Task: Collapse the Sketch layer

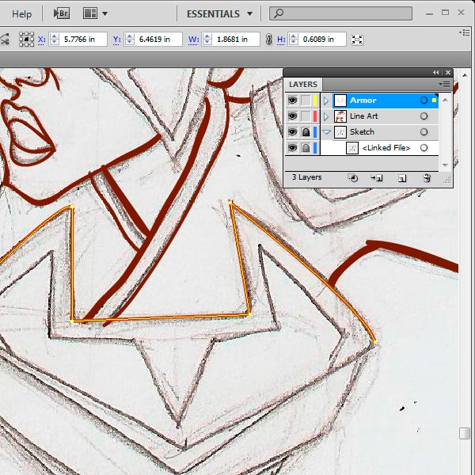Action: tap(325, 132)
